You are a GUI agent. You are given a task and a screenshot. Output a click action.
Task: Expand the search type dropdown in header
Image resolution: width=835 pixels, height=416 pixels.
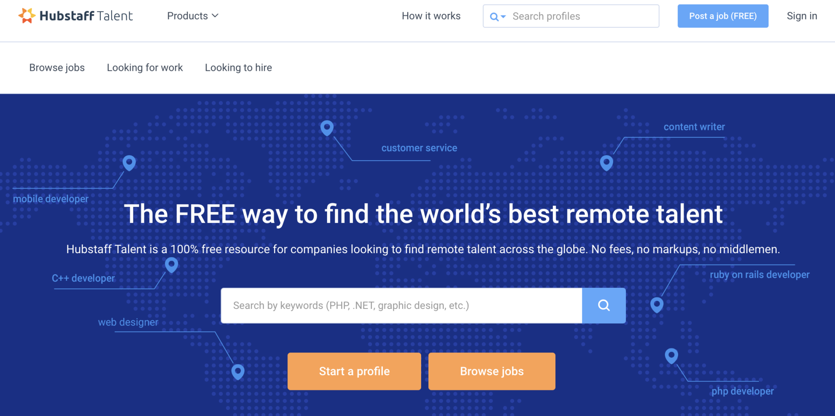pos(497,17)
